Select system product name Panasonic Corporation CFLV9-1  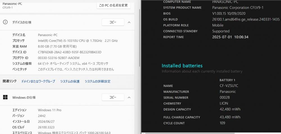click(238, 8)
